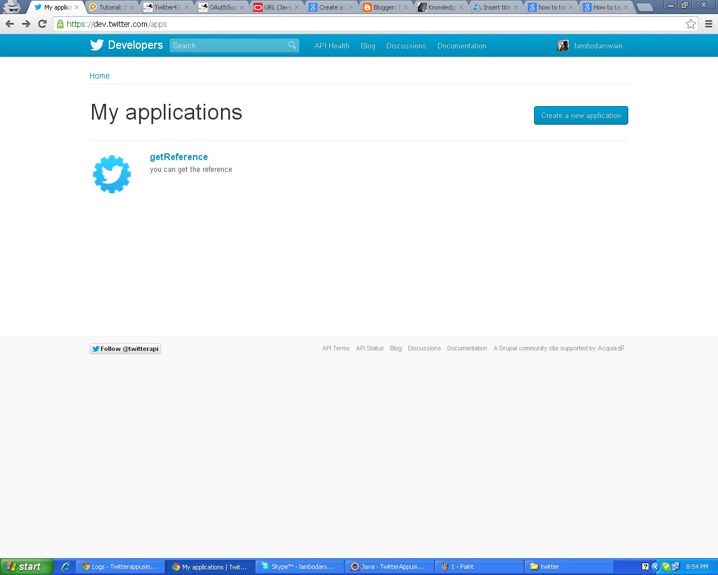This screenshot has height=575, width=718.
Task: Switch to the Blogger browser tab
Action: pos(384,7)
